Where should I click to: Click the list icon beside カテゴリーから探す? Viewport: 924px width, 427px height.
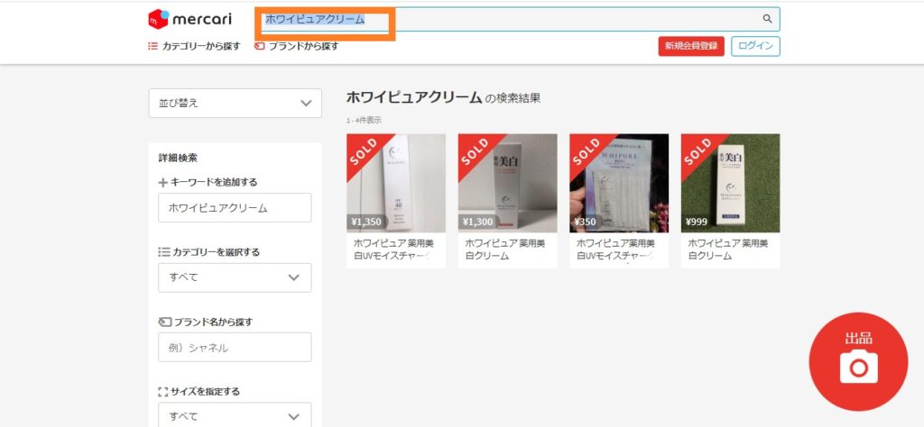pyautogui.click(x=153, y=46)
